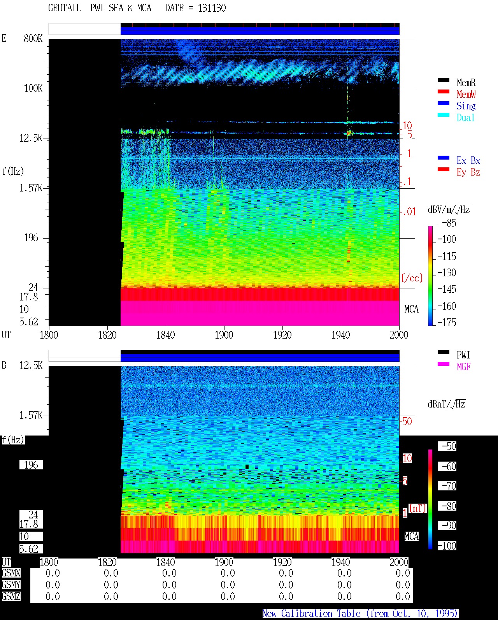Open the New Calibration Table link

360,614
